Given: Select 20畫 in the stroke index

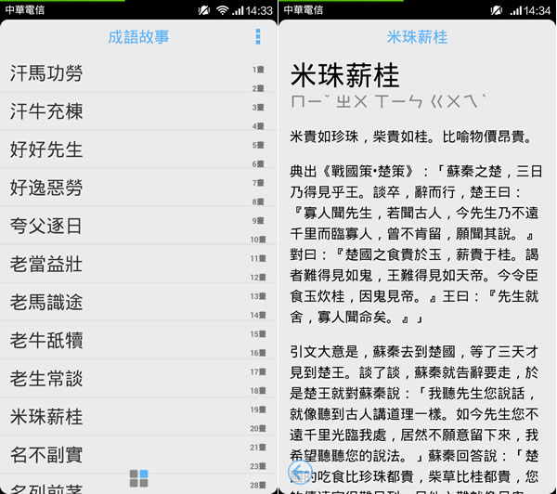Looking at the screenshot, I should (258, 428).
